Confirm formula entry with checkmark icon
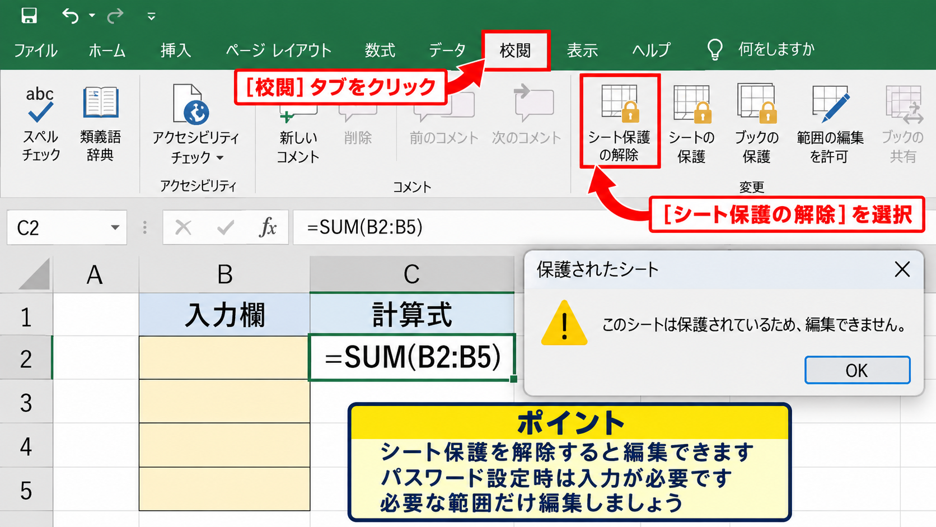 click(x=226, y=227)
